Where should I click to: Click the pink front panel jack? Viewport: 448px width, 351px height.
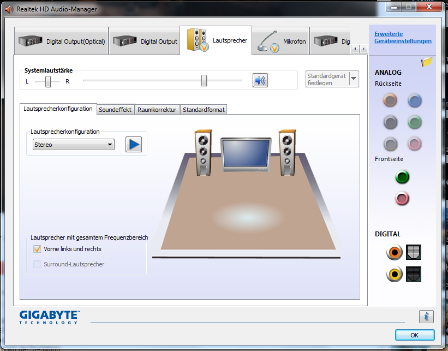402,198
